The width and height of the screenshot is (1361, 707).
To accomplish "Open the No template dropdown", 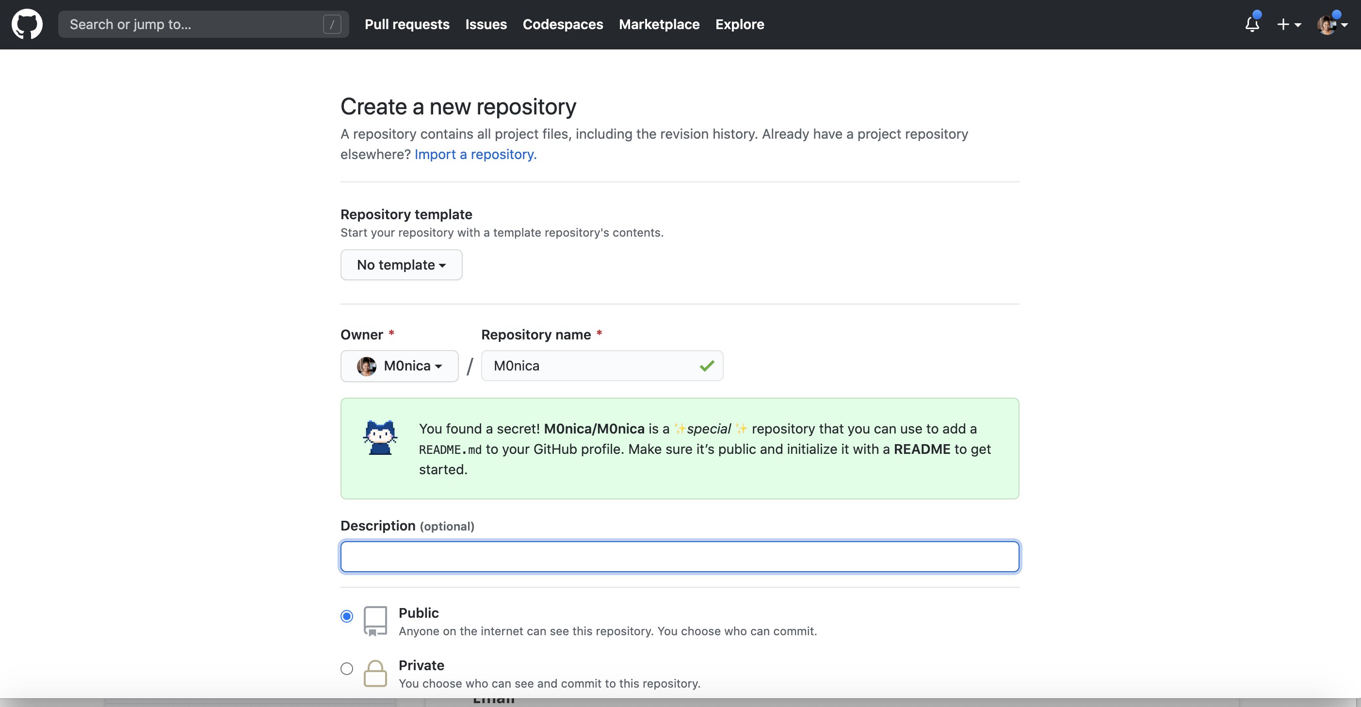I will [x=401, y=265].
